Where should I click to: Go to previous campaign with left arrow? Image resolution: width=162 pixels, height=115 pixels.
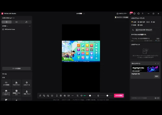(x=156, y=63)
